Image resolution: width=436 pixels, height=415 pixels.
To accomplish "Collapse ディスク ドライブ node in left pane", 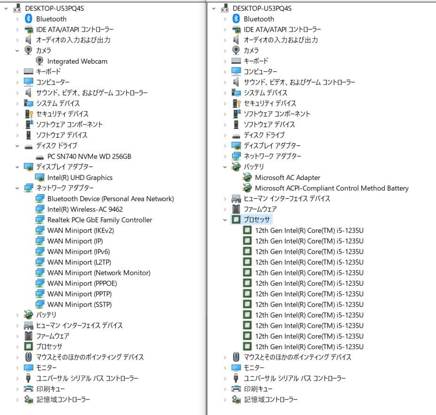I will coord(17,146).
